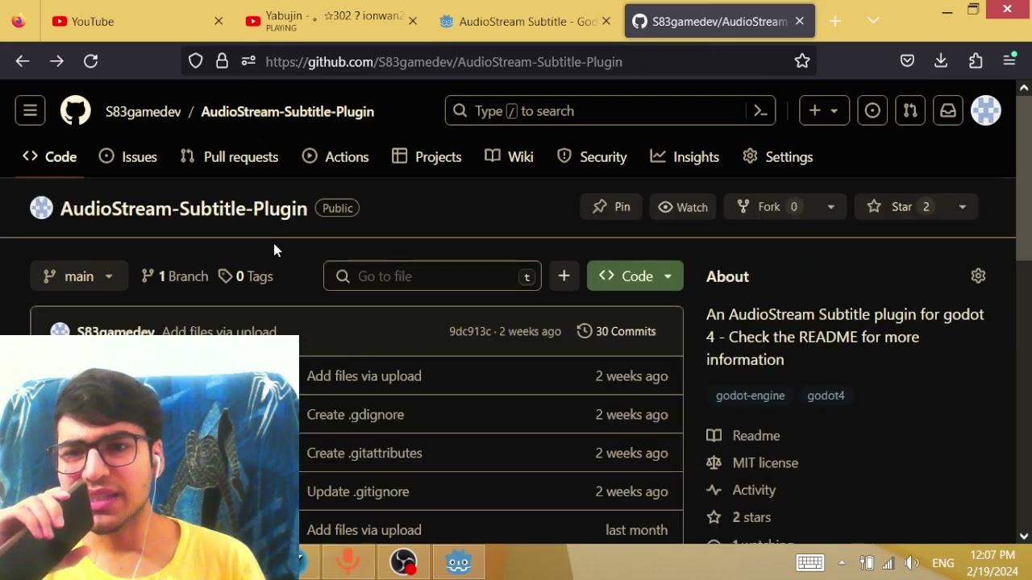The image size is (1032, 580).
Task: Open the create new plus dropdown
Action: pyautogui.click(x=824, y=111)
